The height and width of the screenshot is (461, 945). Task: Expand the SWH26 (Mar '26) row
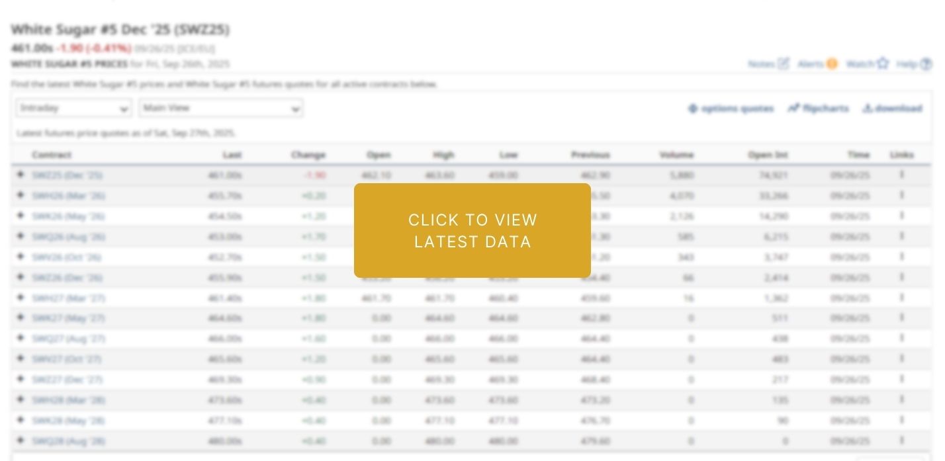pyautogui.click(x=21, y=195)
